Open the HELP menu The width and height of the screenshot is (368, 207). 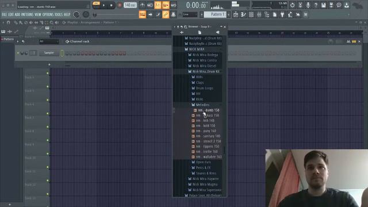click(67, 14)
